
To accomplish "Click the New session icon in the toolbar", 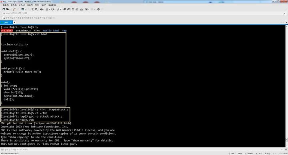I will pos(4,9).
